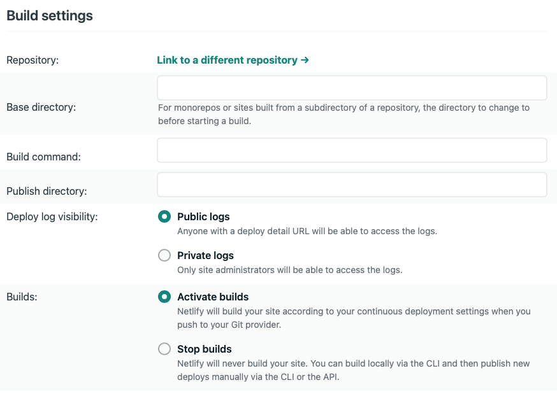Image resolution: width=557 pixels, height=401 pixels.
Task: Click the Stop builds label text
Action: tap(205, 349)
